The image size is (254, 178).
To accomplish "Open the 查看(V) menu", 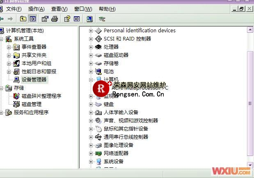I will pyautogui.click(x=59, y=9).
